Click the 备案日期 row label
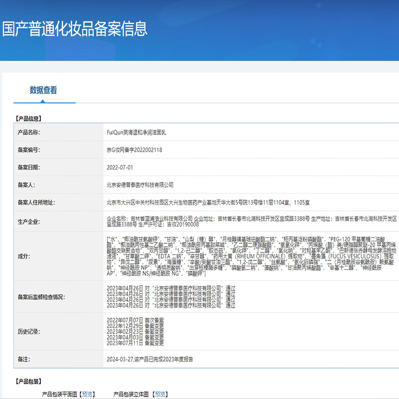 (30, 167)
